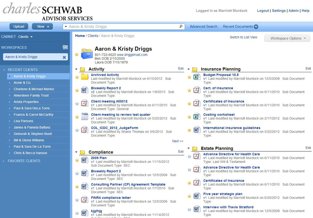
Task: Expand the Favorite Clients list
Action: coord(24,161)
